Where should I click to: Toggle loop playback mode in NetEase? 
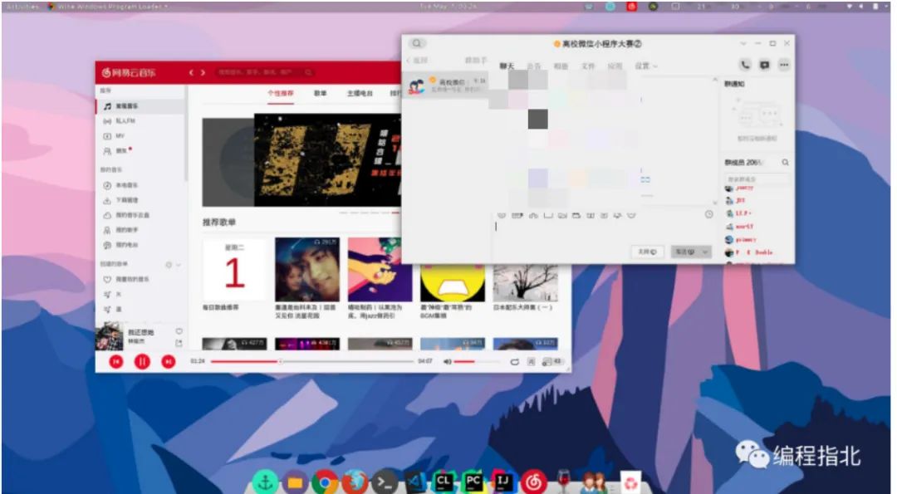click(514, 361)
